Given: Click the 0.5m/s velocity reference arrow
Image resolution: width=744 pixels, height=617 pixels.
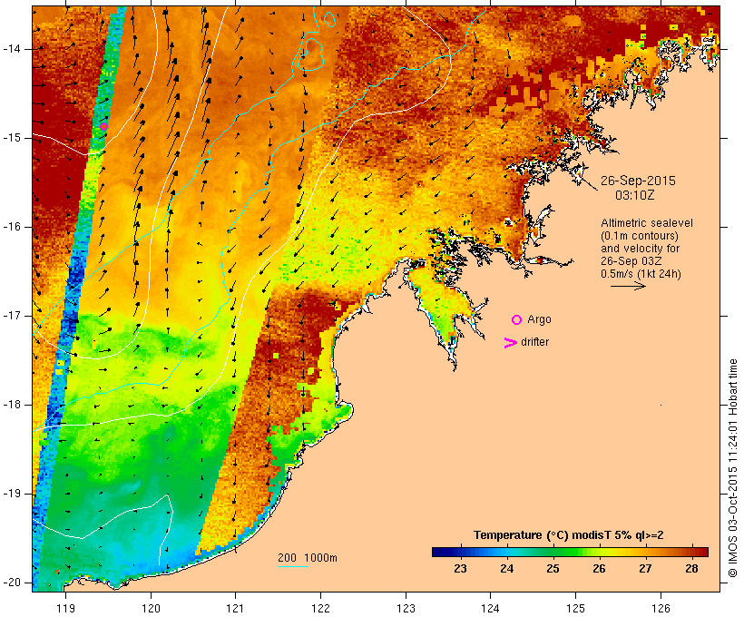Looking at the screenshot, I should [628, 286].
